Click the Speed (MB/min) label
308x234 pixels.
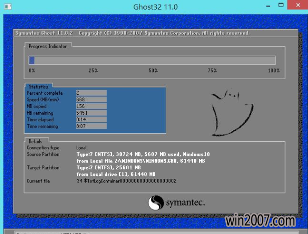(x=43, y=100)
